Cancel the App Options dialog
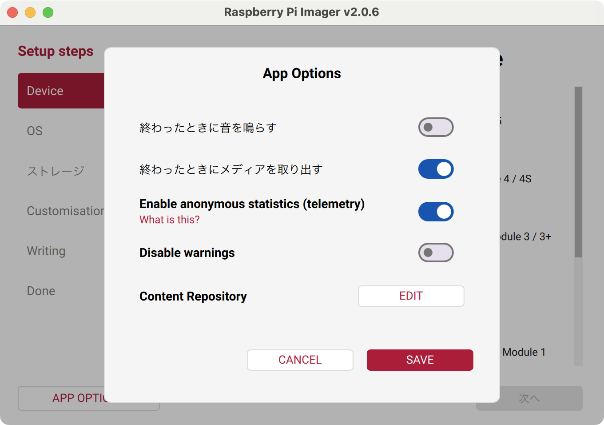This screenshot has height=425, width=604. (x=300, y=360)
